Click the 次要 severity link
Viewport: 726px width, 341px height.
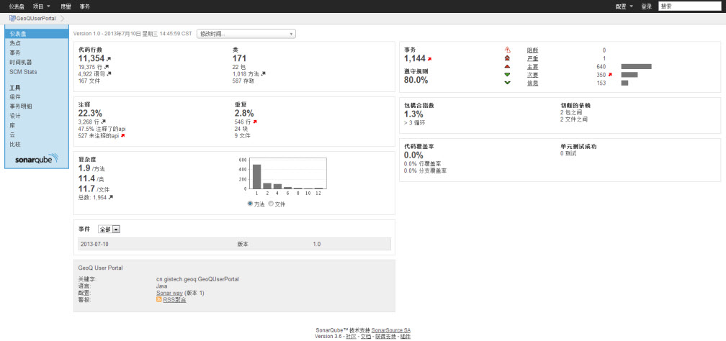(x=532, y=75)
